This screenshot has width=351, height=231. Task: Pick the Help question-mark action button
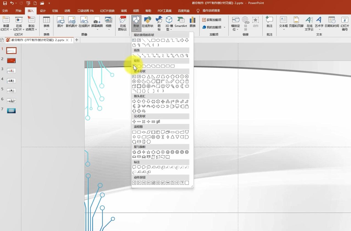pos(182,183)
